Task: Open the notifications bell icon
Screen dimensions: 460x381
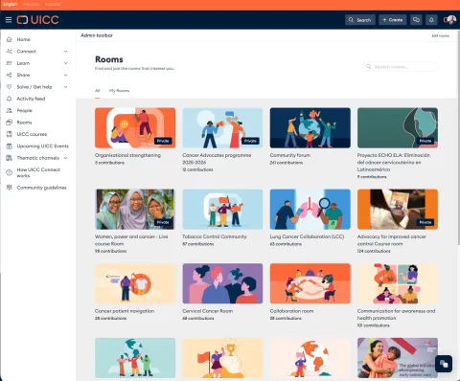Action: pyautogui.click(x=431, y=20)
